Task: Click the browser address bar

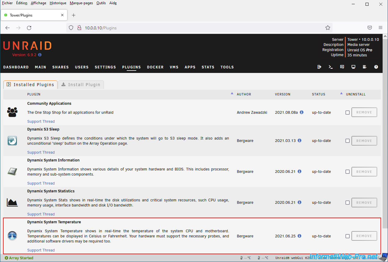Action: point(198,28)
